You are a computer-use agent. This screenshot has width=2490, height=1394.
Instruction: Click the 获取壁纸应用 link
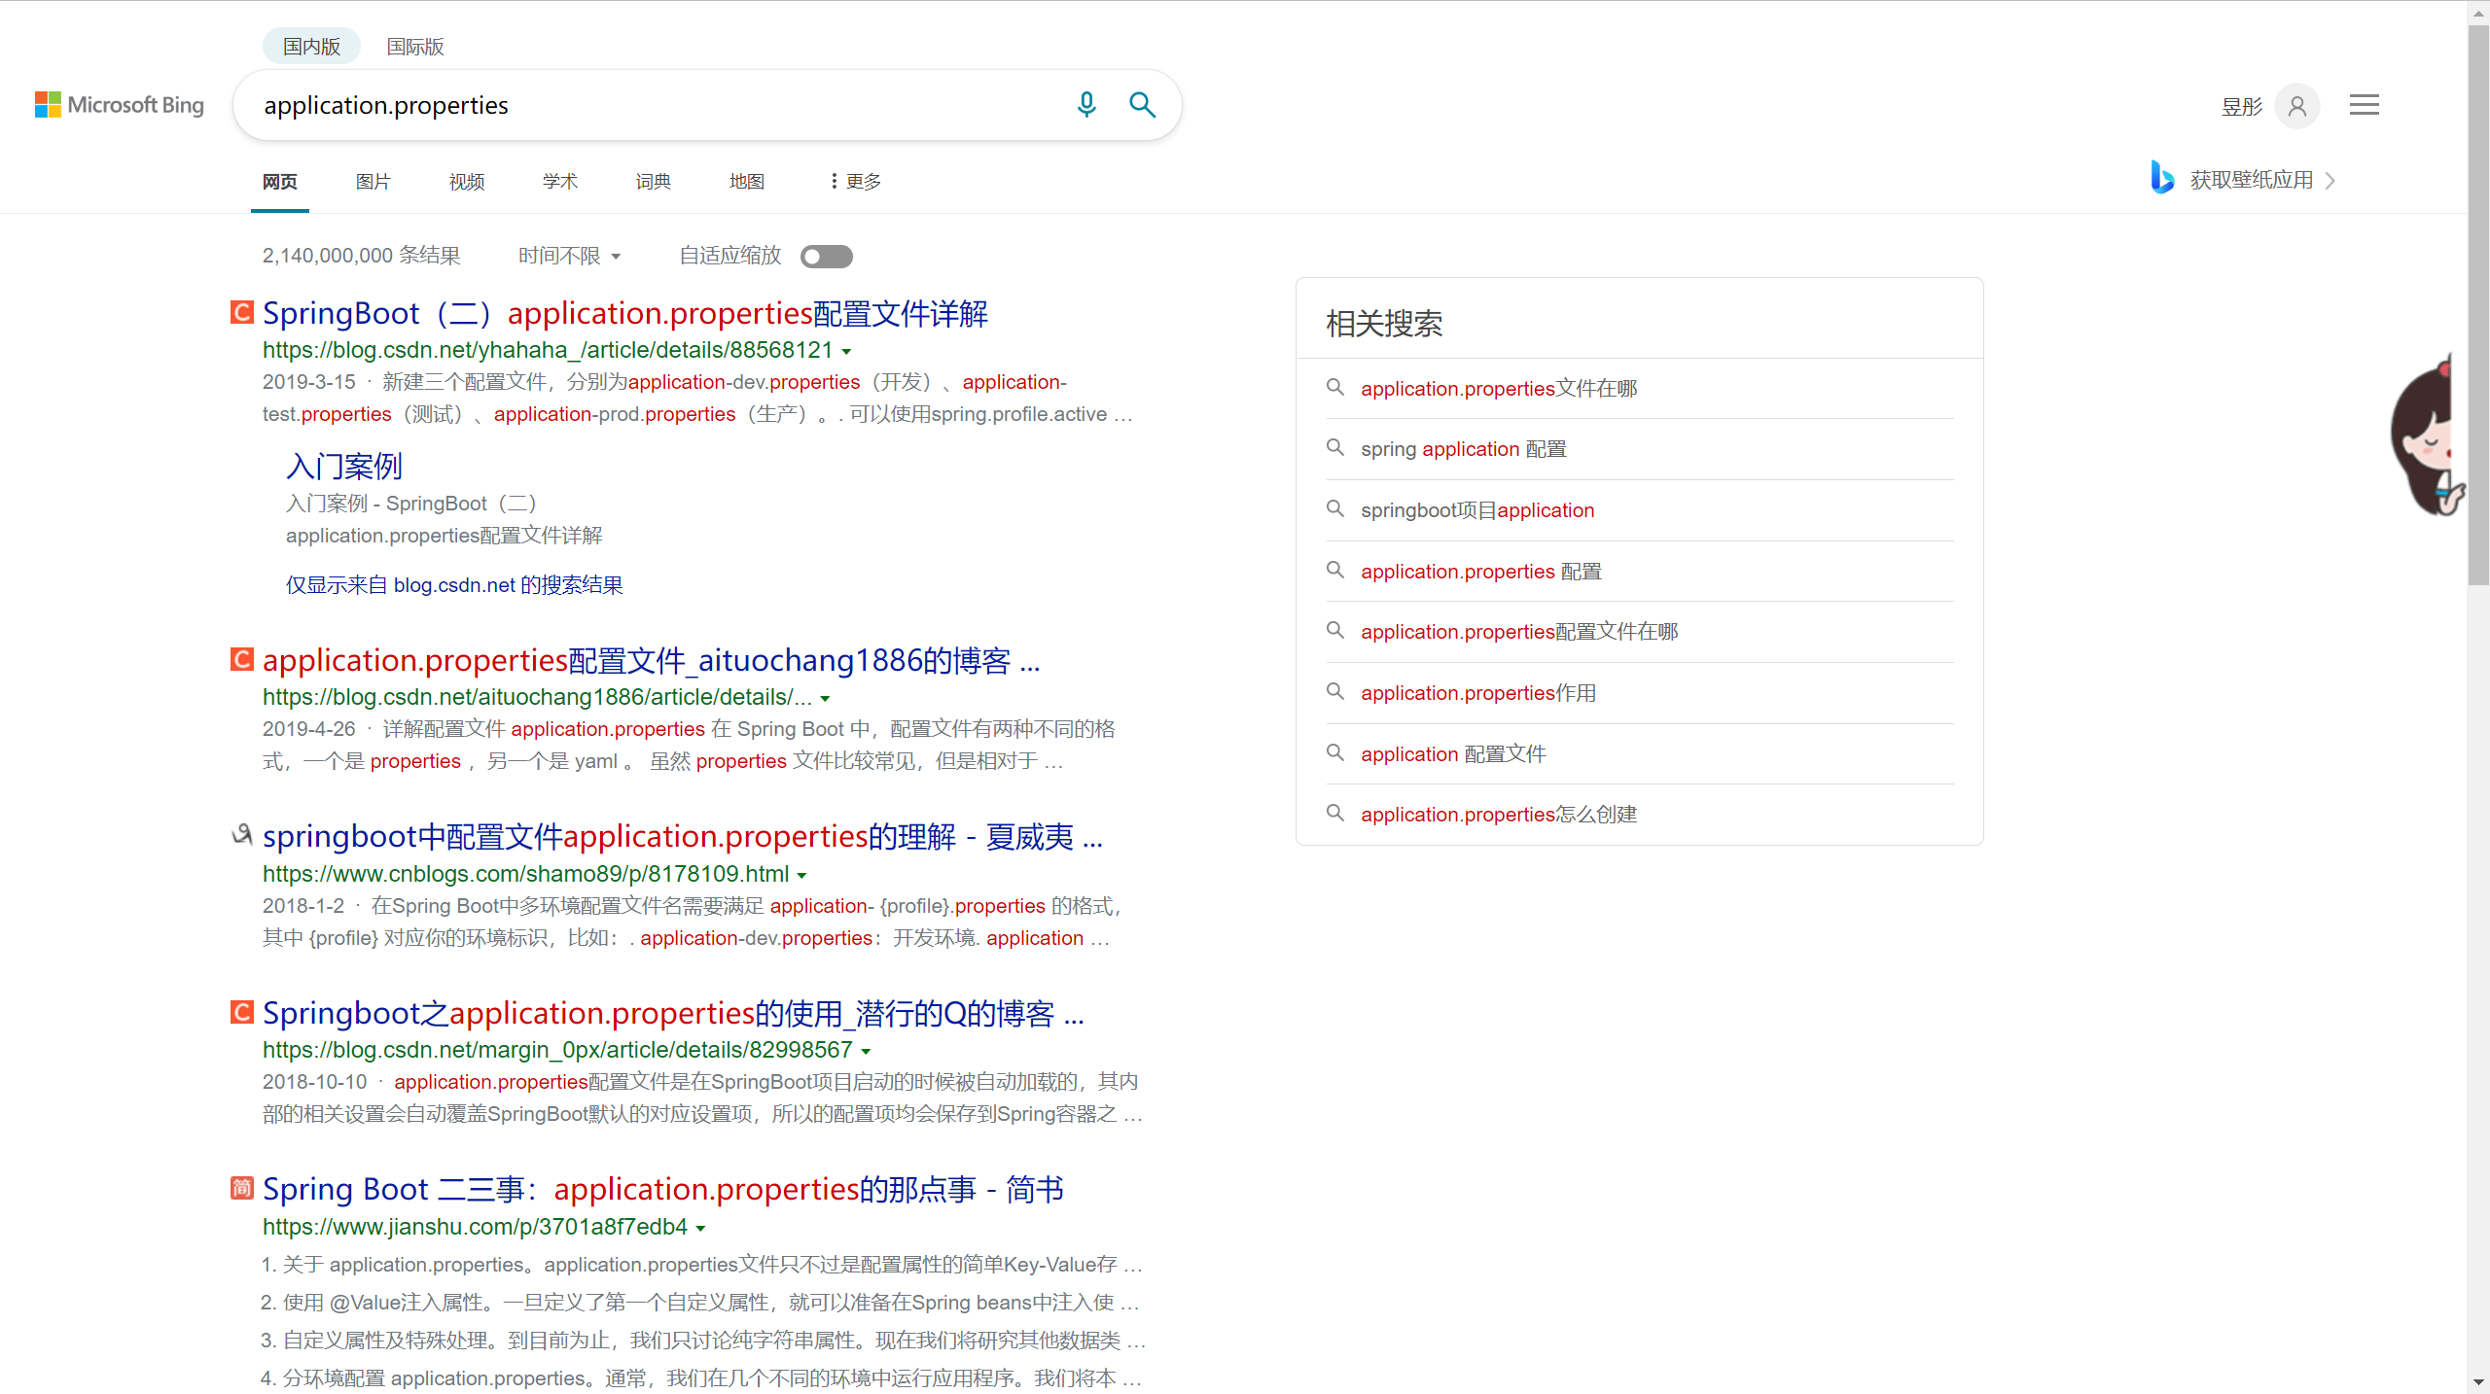click(2251, 180)
